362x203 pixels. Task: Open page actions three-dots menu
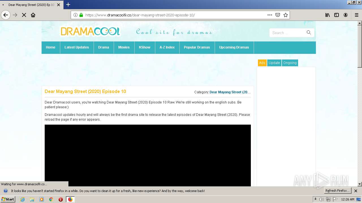click(x=270, y=15)
